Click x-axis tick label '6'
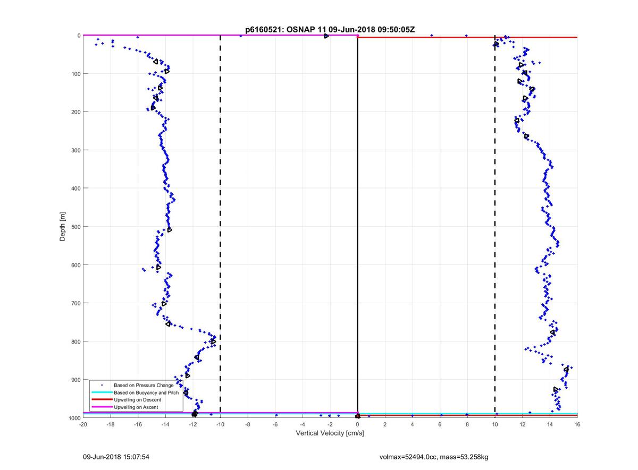This screenshot has width=638, height=470. pos(440,424)
